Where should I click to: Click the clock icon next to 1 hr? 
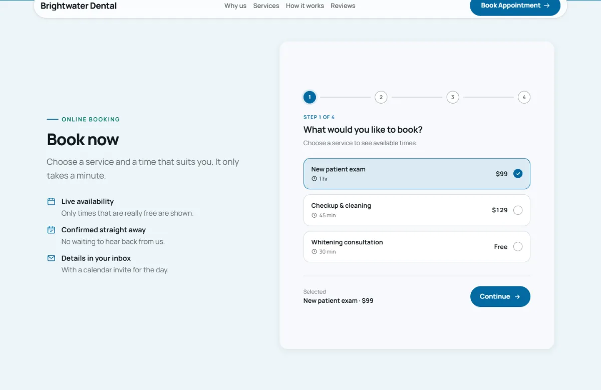[315, 179]
